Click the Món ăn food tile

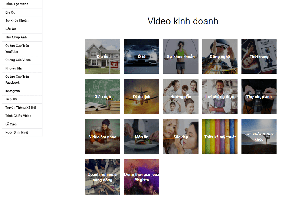(x=141, y=137)
